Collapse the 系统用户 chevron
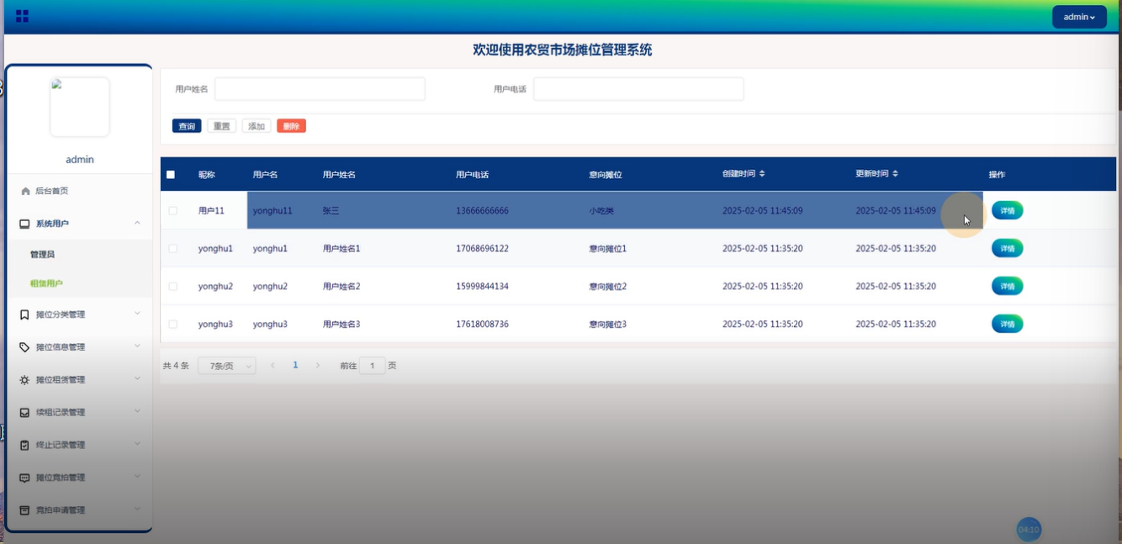 [x=137, y=223]
